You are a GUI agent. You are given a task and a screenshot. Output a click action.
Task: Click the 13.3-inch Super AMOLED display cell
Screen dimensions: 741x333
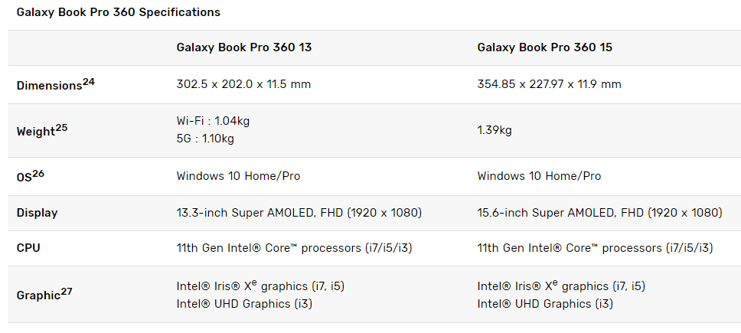(299, 213)
